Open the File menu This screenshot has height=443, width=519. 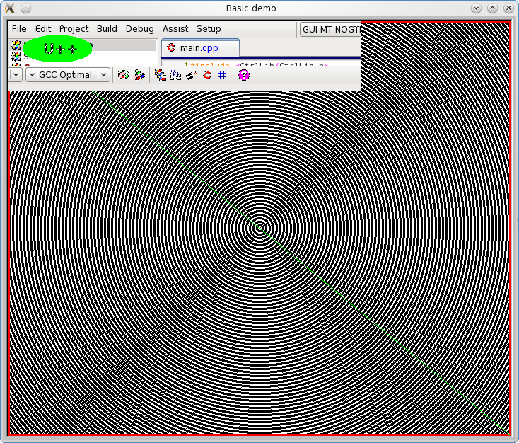[19, 29]
